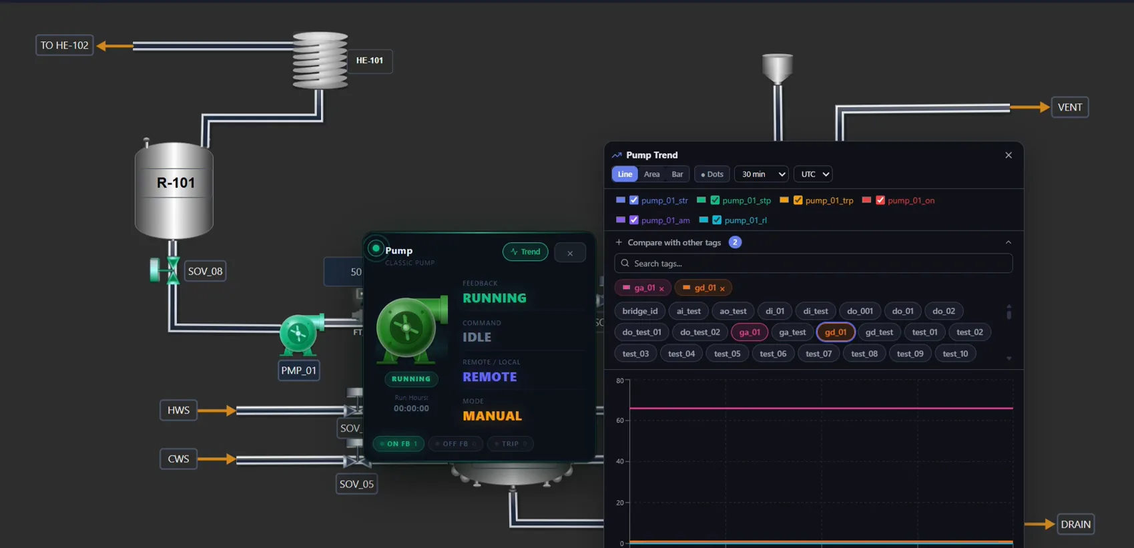Deselect the gd_01 tag chip in list

[x=836, y=332]
